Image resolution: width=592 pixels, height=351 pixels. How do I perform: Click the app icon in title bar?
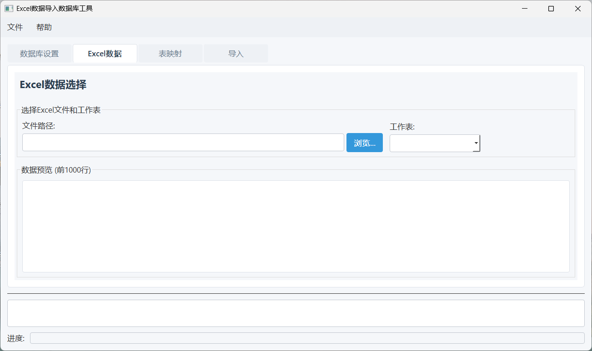pyautogui.click(x=9, y=9)
